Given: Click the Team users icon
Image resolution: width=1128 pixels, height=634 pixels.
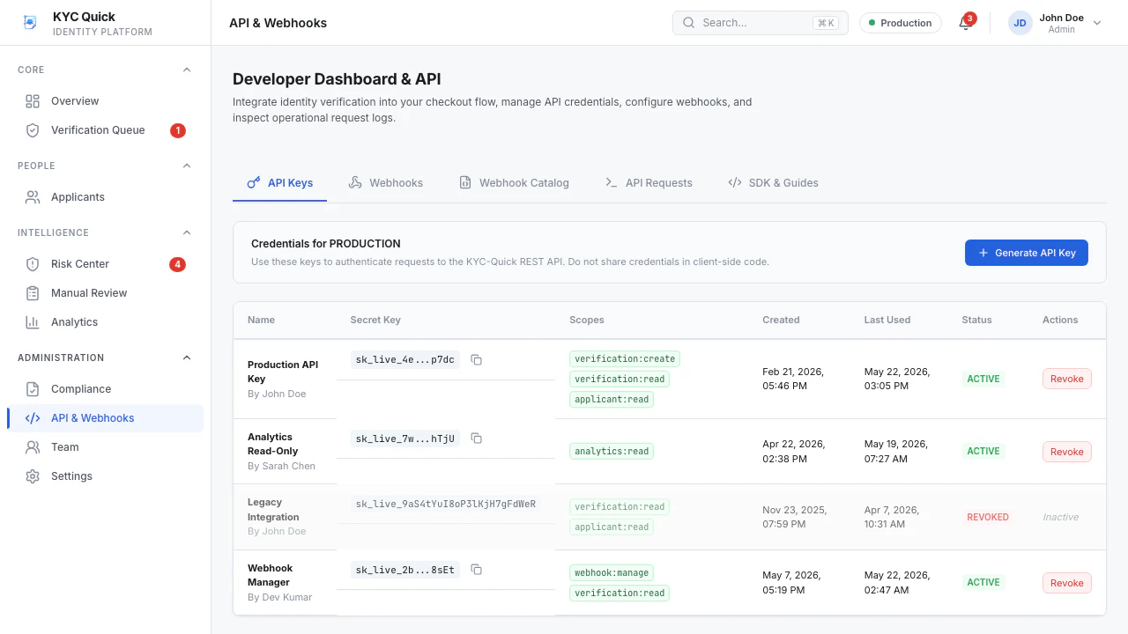Looking at the screenshot, I should 33,447.
